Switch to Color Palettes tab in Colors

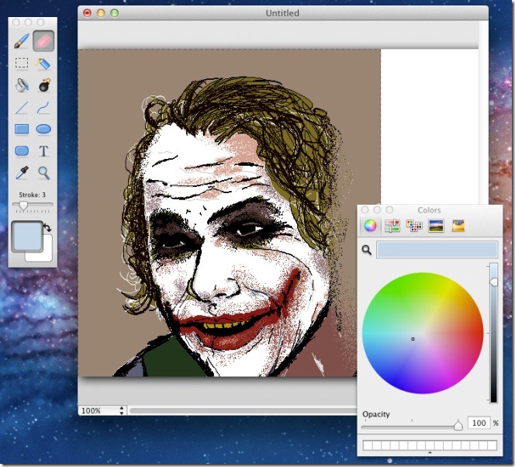pos(414,226)
